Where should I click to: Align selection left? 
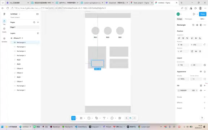179,38
